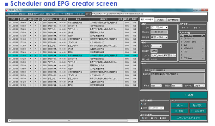
Task: Click the 番組名 column header
Action: click(x=78, y=19)
